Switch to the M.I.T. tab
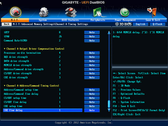Image resolution: width=168 pixels, height=126 pixels. tap(15, 20)
